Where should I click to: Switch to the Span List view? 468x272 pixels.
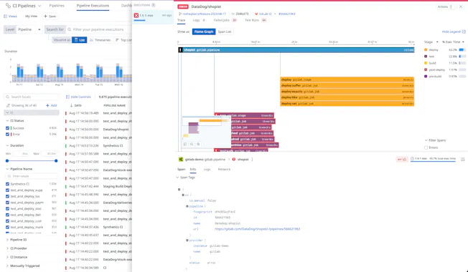[225, 31]
